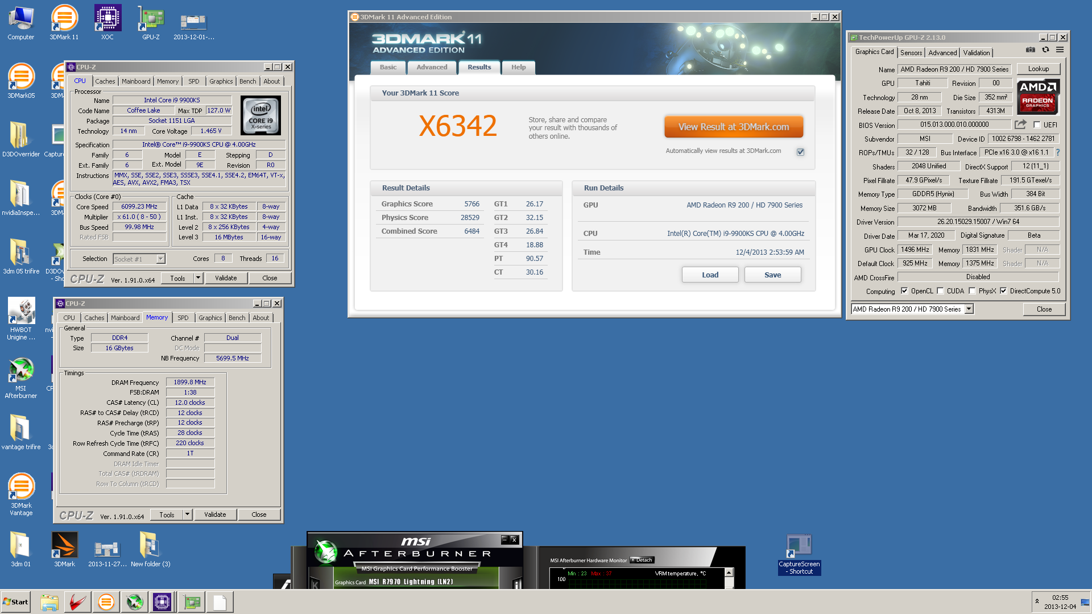
Task: Open the CaptureScreen Shortcut icon
Action: tap(799, 555)
